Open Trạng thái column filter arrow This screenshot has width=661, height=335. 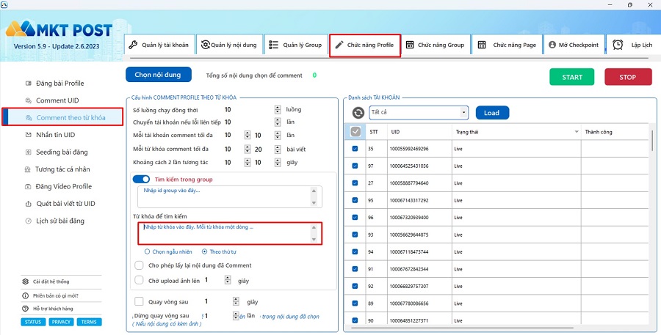coord(577,132)
